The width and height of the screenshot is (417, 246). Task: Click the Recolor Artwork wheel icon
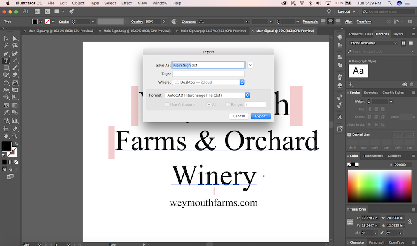[174, 22]
